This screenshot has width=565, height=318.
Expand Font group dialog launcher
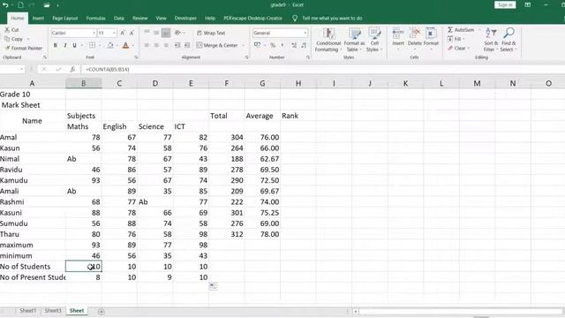(136, 57)
